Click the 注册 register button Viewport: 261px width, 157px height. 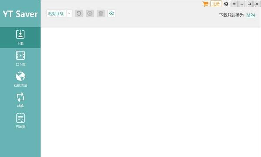(216, 4)
